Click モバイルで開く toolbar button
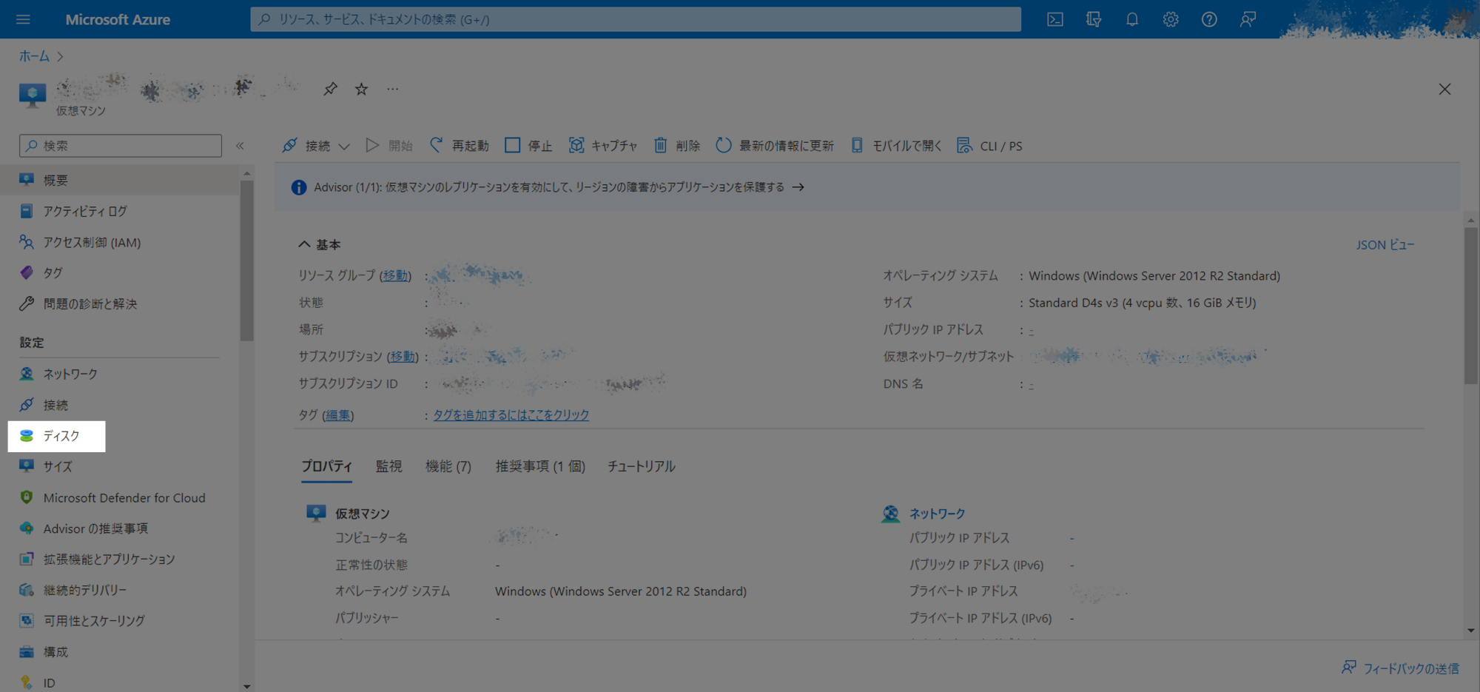The image size is (1480, 692). [x=896, y=146]
